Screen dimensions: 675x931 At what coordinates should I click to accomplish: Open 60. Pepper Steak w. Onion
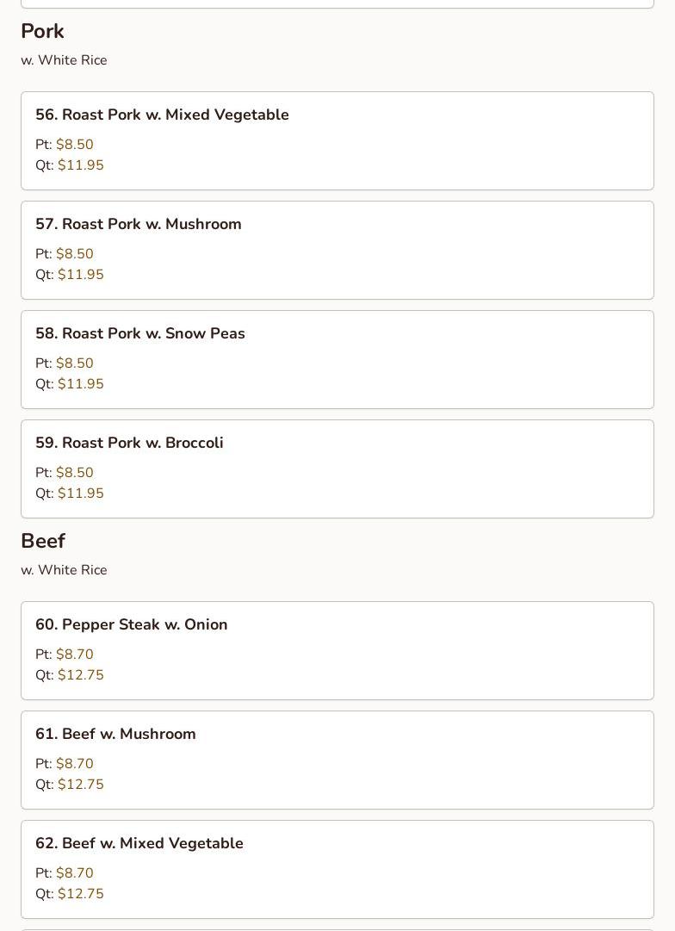[x=337, y=650]
